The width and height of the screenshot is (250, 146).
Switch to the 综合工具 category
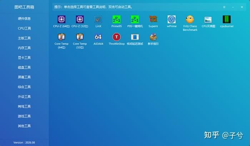(24, 87)
